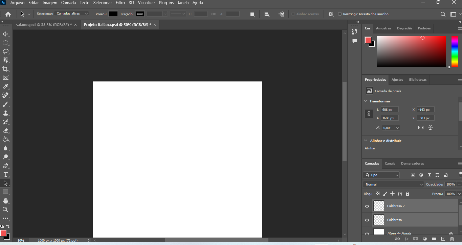The width and height of the screenshot is (462, 245).
Task: Open path alignment options
Action: [267, 14]
